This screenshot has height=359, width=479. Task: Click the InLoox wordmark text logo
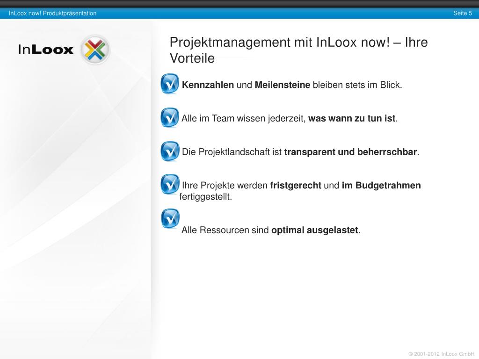45,50
